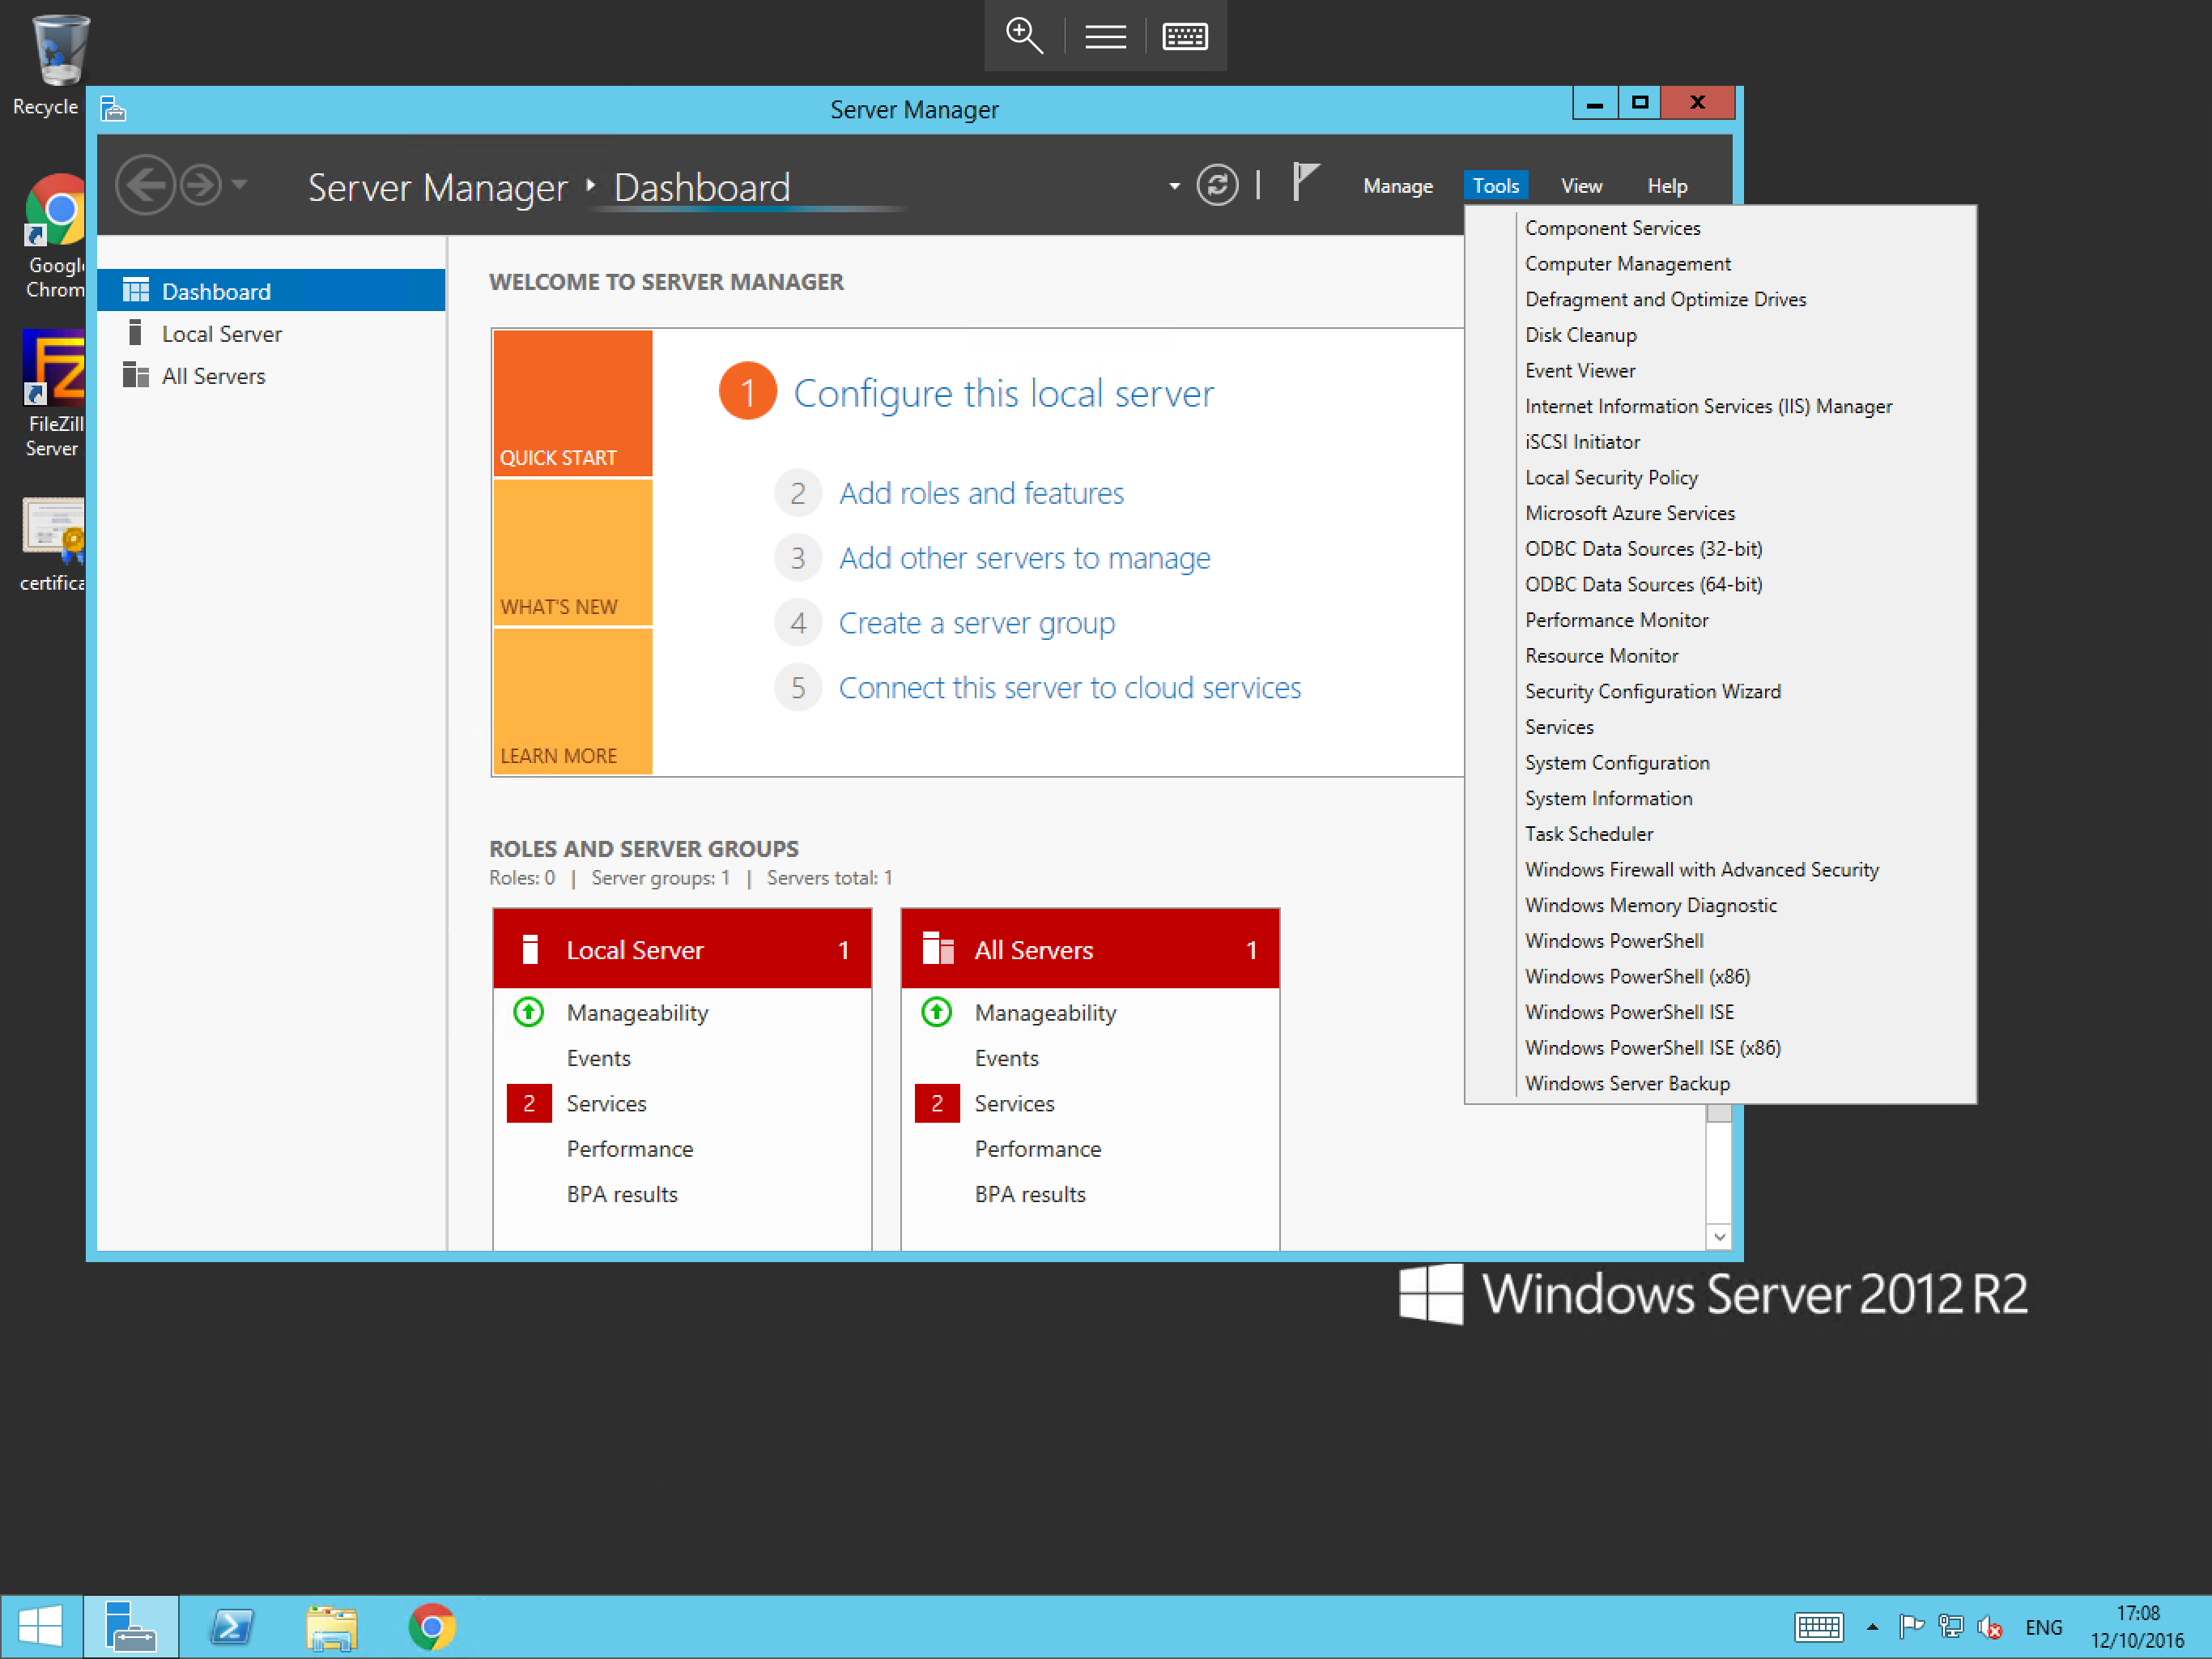Launch Performance Monitor

[1720, 621]
